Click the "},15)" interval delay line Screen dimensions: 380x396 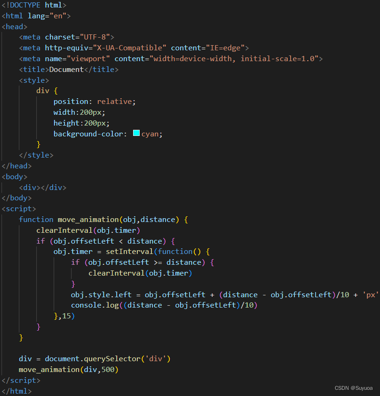coord(64,316)
